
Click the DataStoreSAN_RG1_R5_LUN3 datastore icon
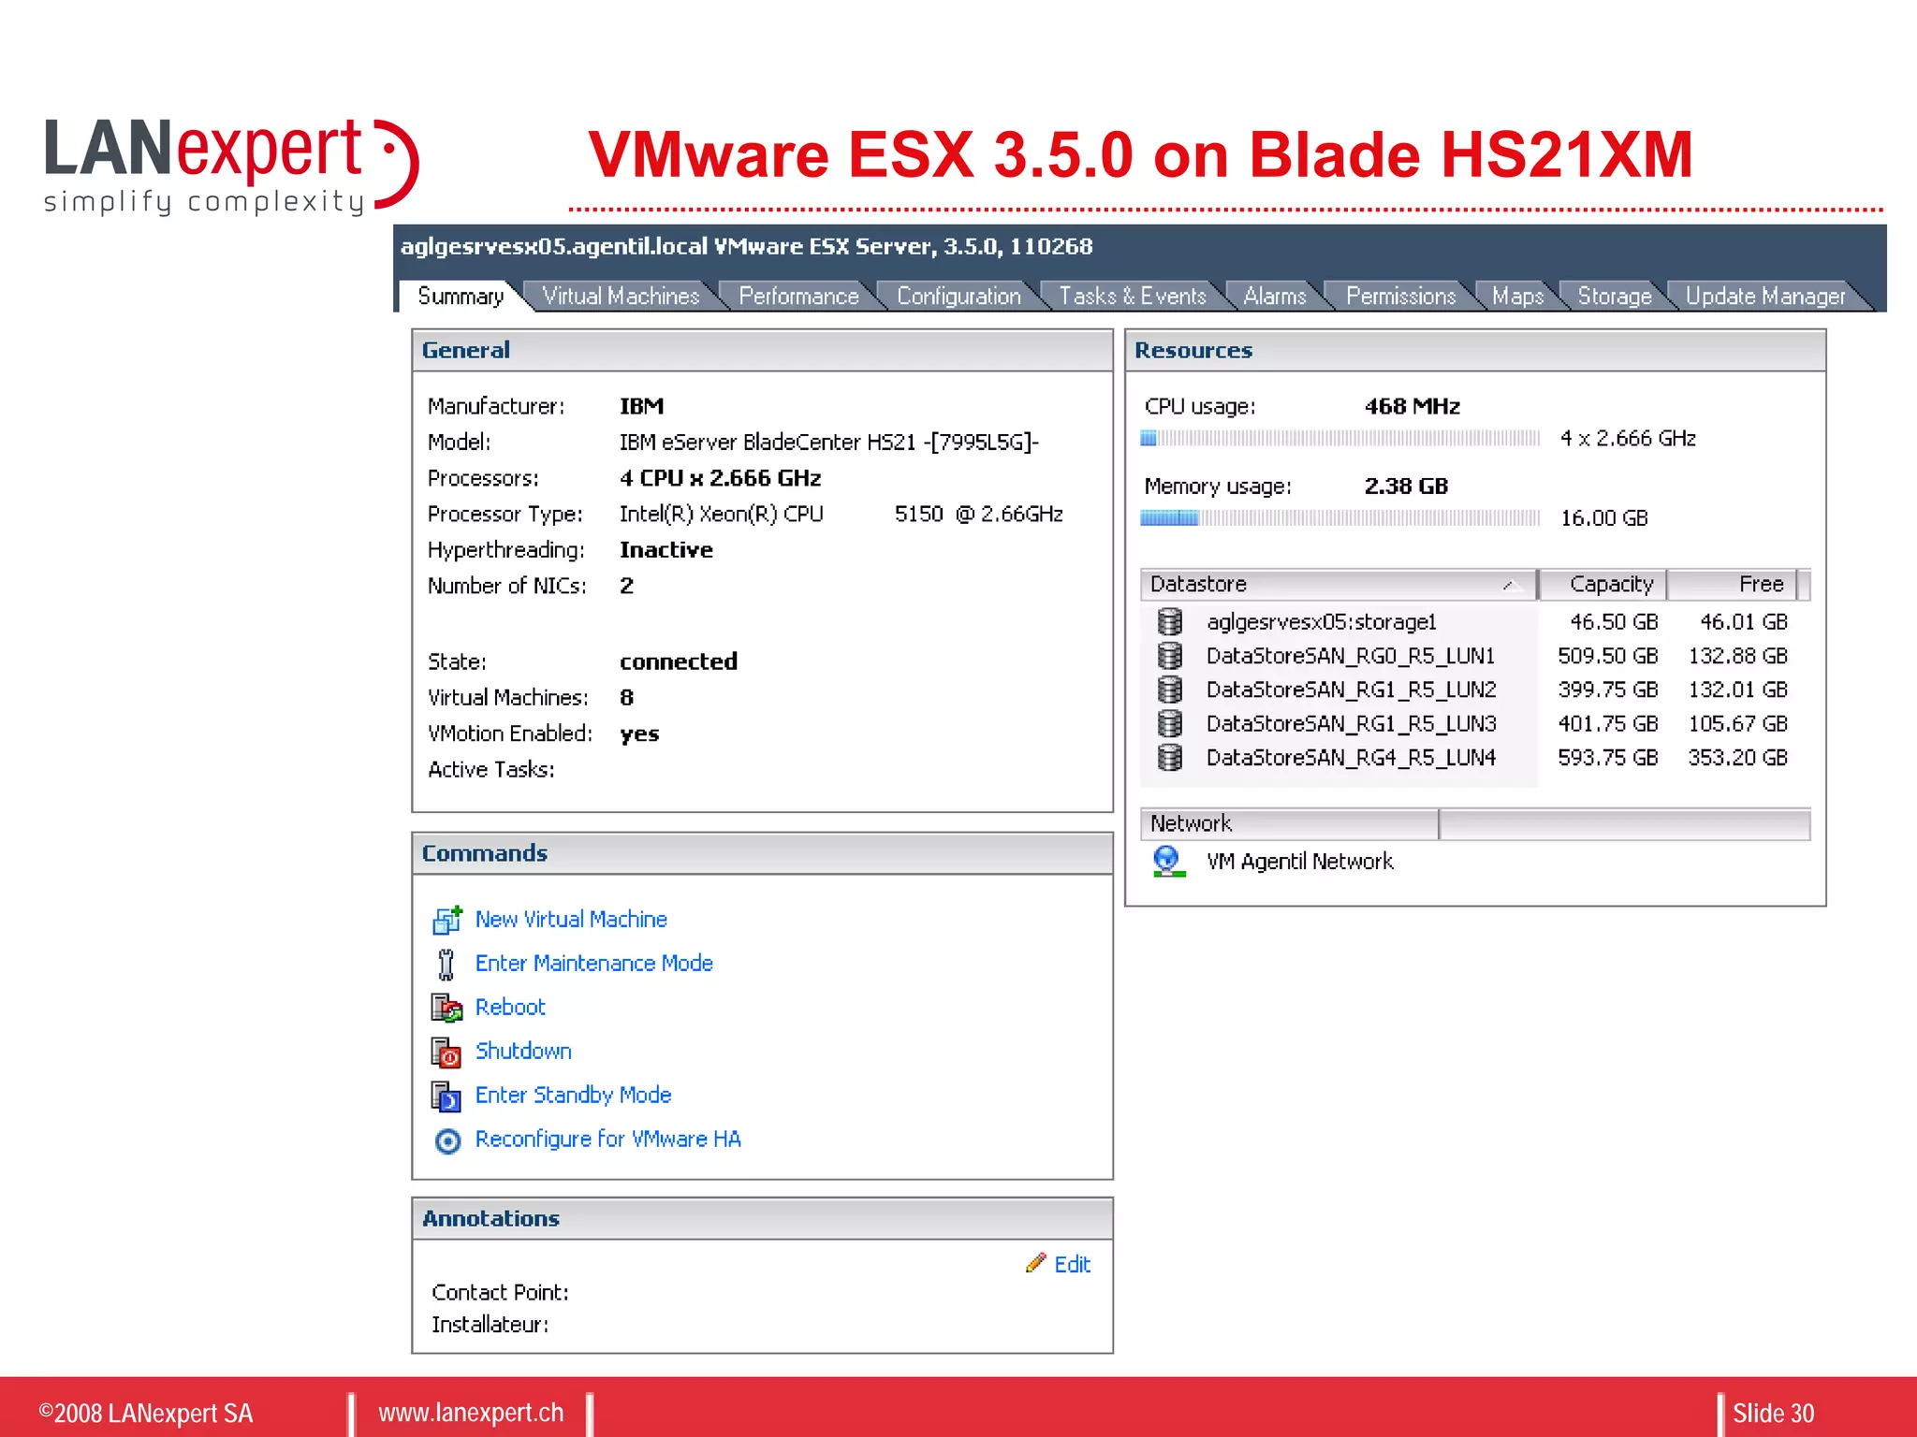point(1170,723)
